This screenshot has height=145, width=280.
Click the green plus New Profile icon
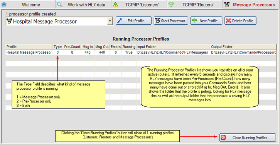[194, 20]
